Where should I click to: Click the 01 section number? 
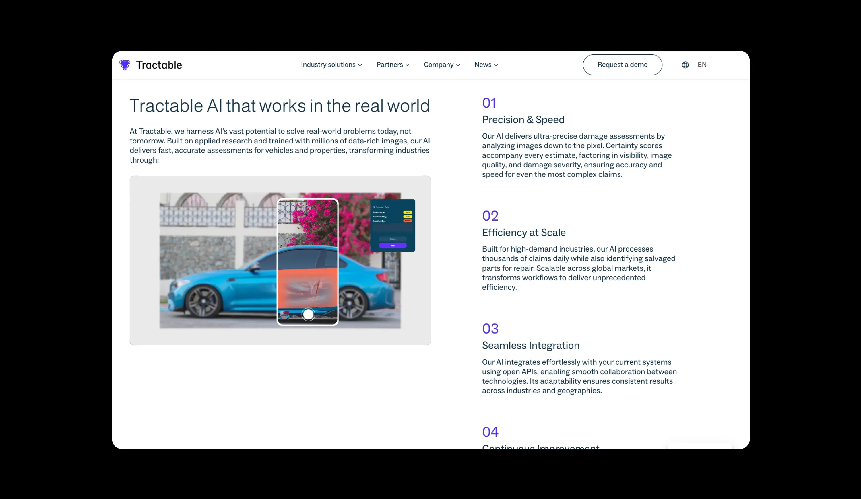pos(488,103)
